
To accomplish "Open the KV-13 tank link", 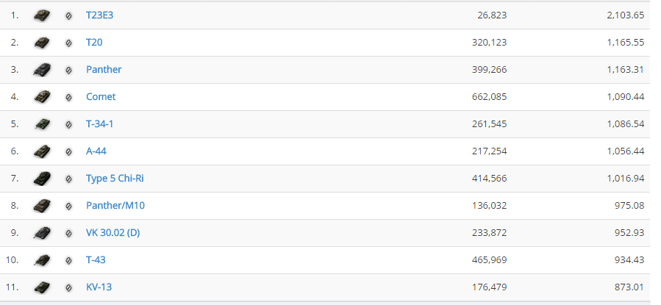I will [99, 287].
